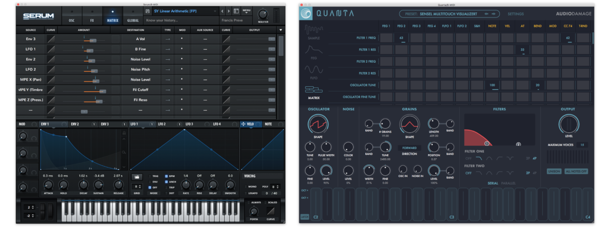Toggle the ANCH checkbox
Screen dimensions: 606x231
click(166, 182)
